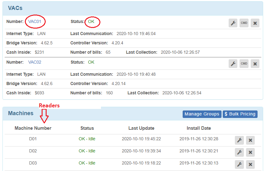Click install date 2019-11-26 12:30:28
This screenshot has height=171, width=265.
point(199,139)
